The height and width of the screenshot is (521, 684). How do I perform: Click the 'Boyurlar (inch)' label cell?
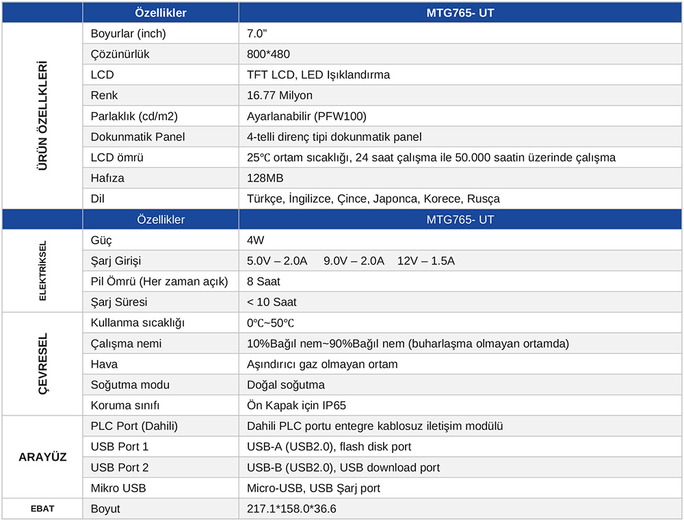(129, 34)
